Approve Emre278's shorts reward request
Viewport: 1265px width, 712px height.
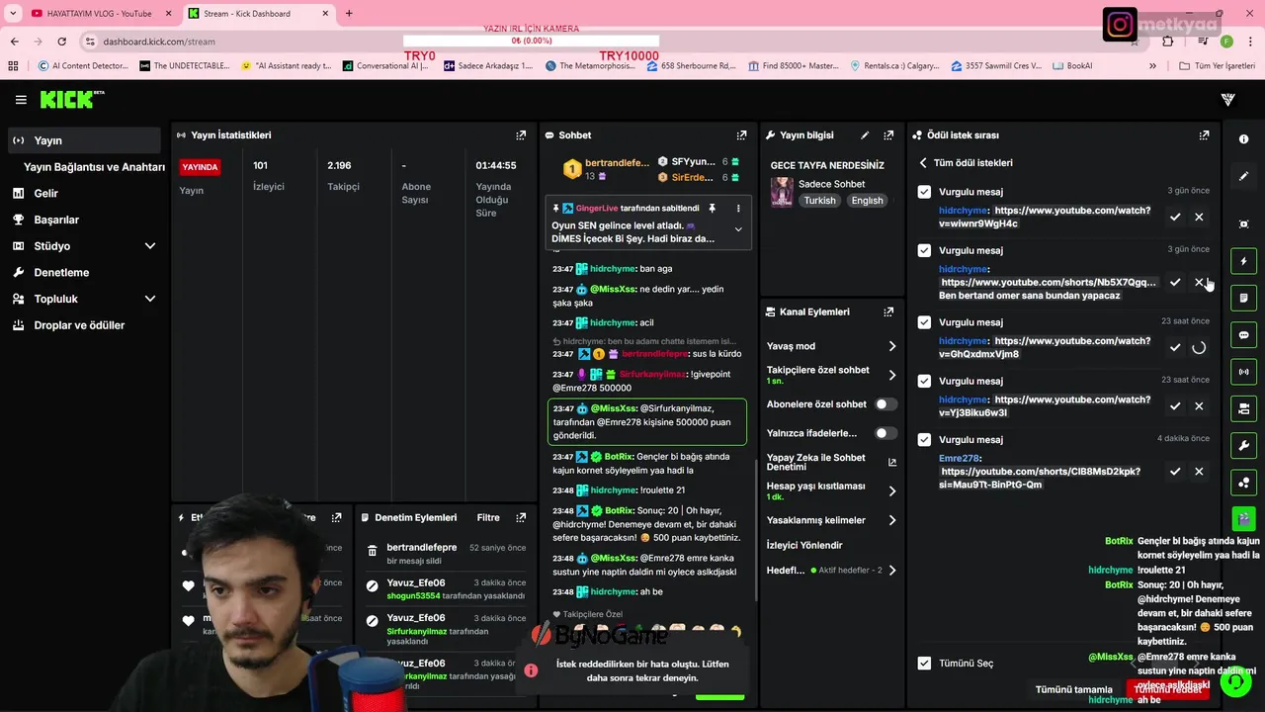(x=1175, y=472)
